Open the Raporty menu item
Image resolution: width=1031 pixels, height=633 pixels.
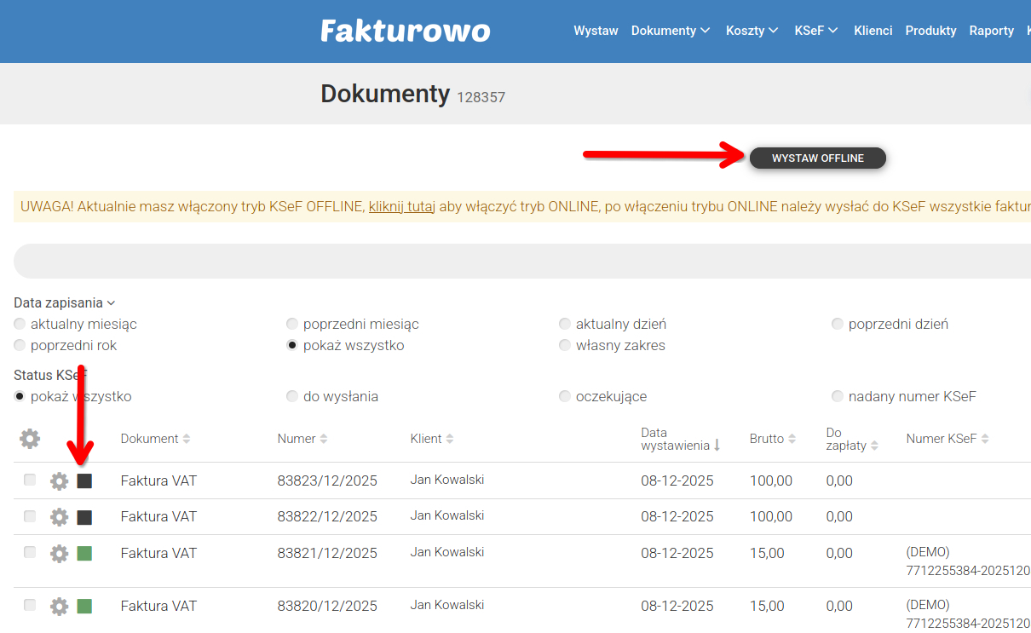(991, 31)
